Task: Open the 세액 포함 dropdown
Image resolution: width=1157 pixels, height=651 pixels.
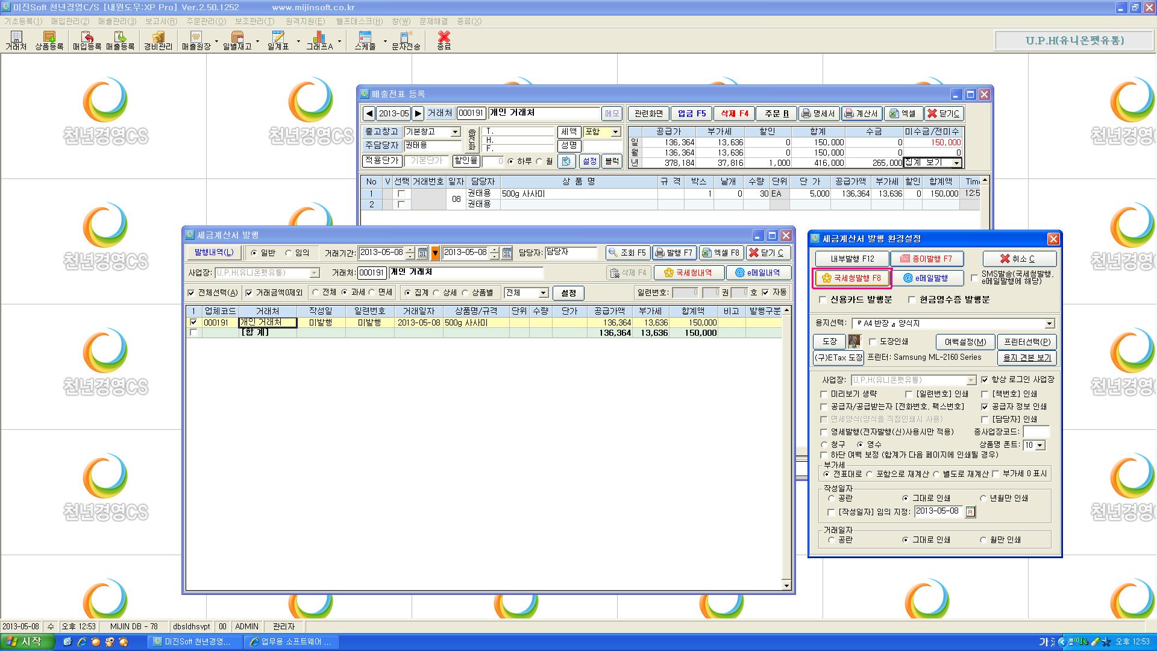Action: [x=615, y=132]
